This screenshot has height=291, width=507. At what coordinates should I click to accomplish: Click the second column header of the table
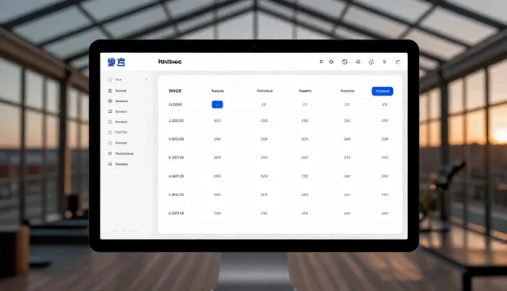pos(218,91)
